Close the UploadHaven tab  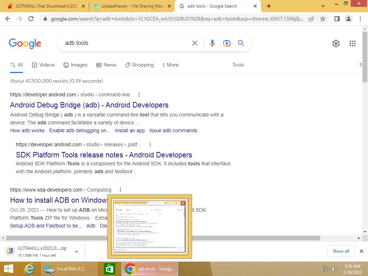point(169,6)
